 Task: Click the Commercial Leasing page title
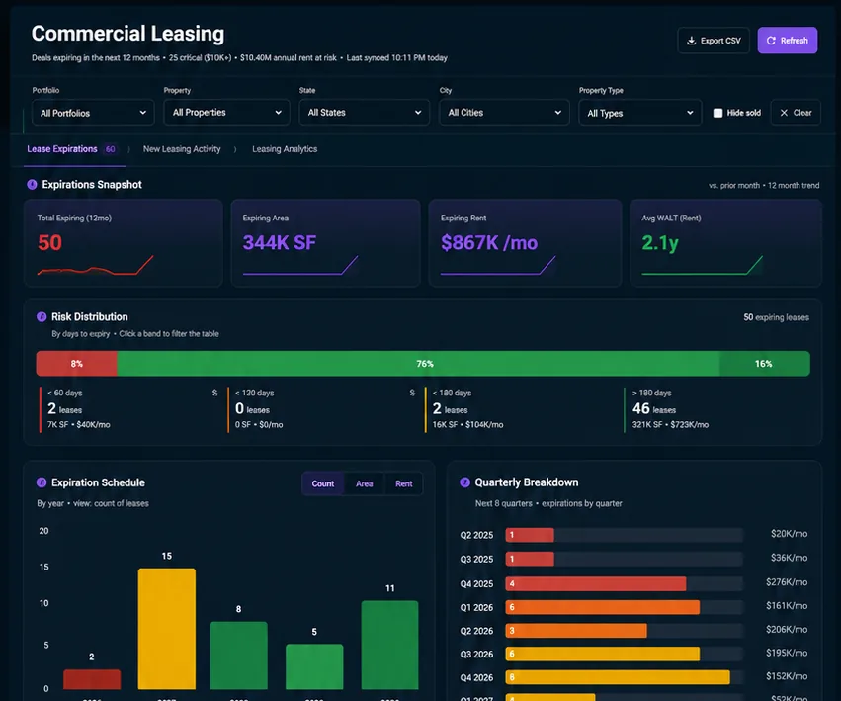pyautogui.click(x=127, y=34)
